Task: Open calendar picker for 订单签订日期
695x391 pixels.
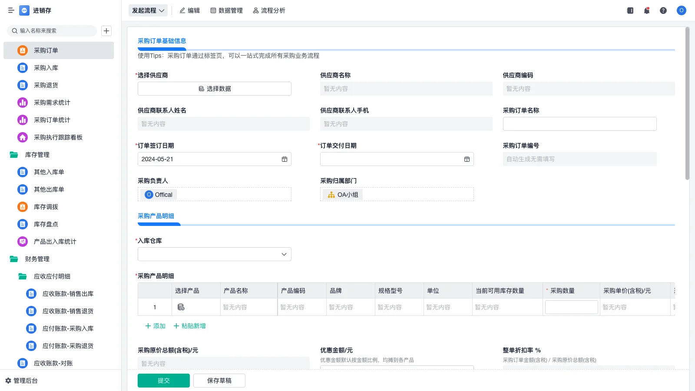Action: point(285,159)
